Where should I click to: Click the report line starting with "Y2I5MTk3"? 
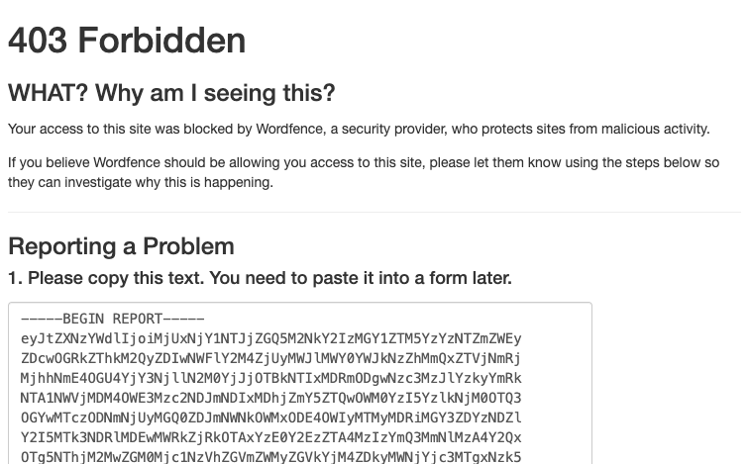(269, 437)
